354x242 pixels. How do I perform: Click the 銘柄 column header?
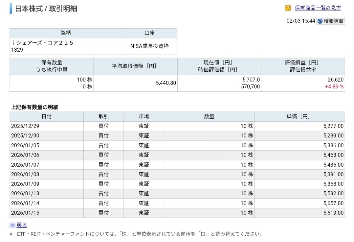point(66,33)
